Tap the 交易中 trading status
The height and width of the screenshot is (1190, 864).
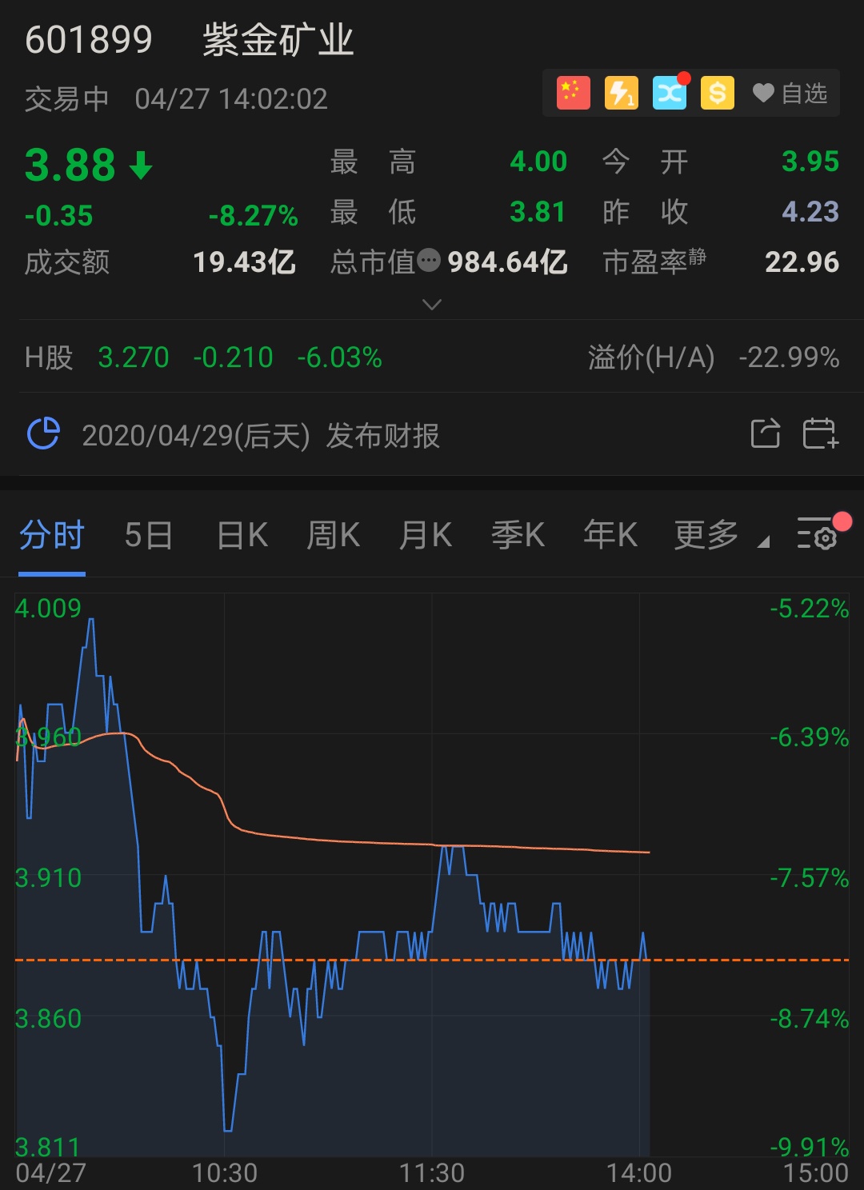pyautogui.click(x=67, y=99)
